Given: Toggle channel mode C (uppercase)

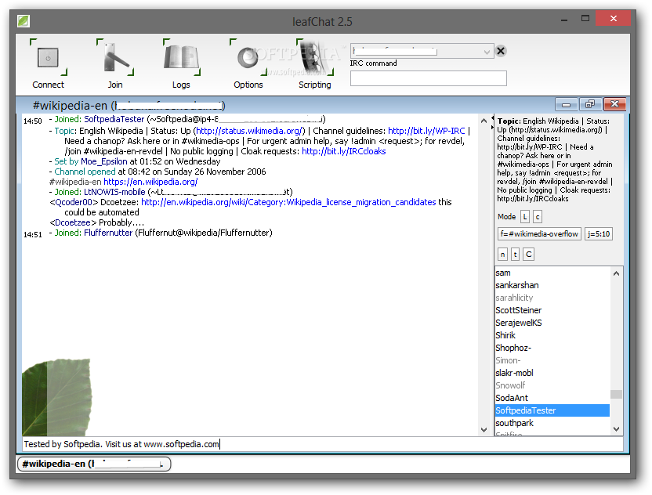Looking at the screenshot, I should click(x=528, y=254).
